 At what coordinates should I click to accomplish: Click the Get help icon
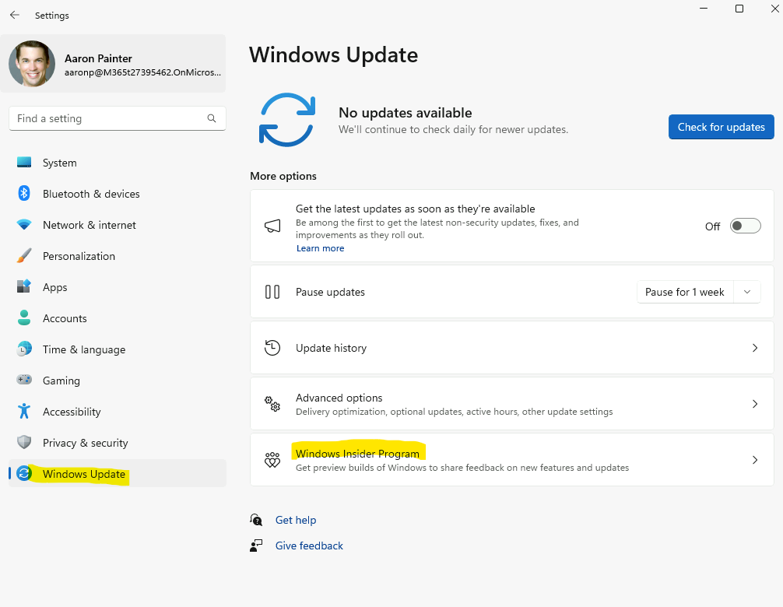click(x=255, y=520)
